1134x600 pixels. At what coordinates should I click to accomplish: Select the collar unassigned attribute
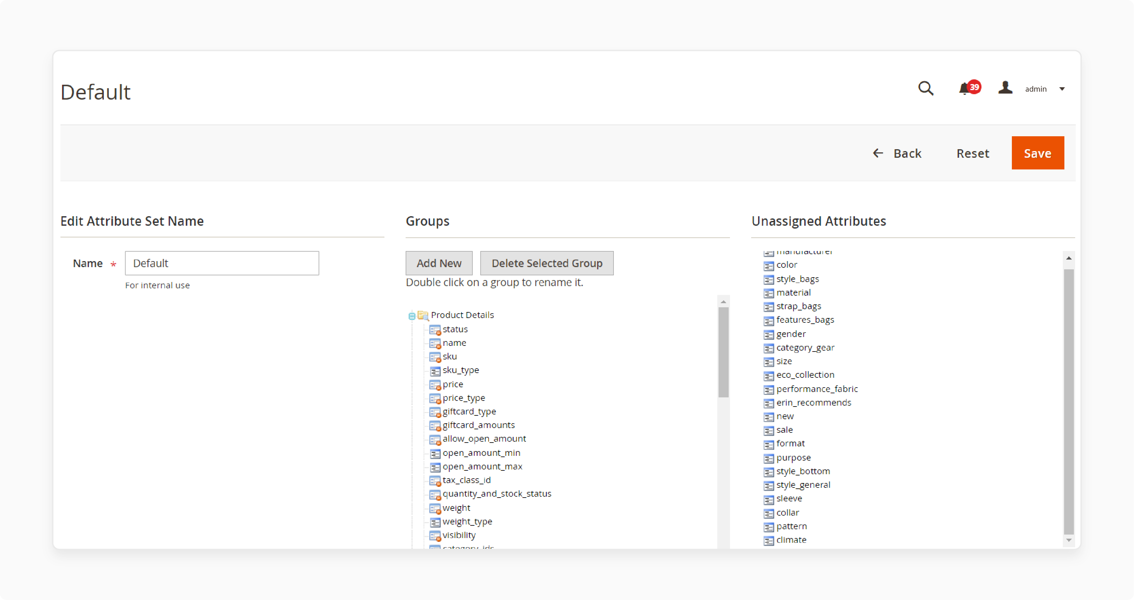coord(788,512)
